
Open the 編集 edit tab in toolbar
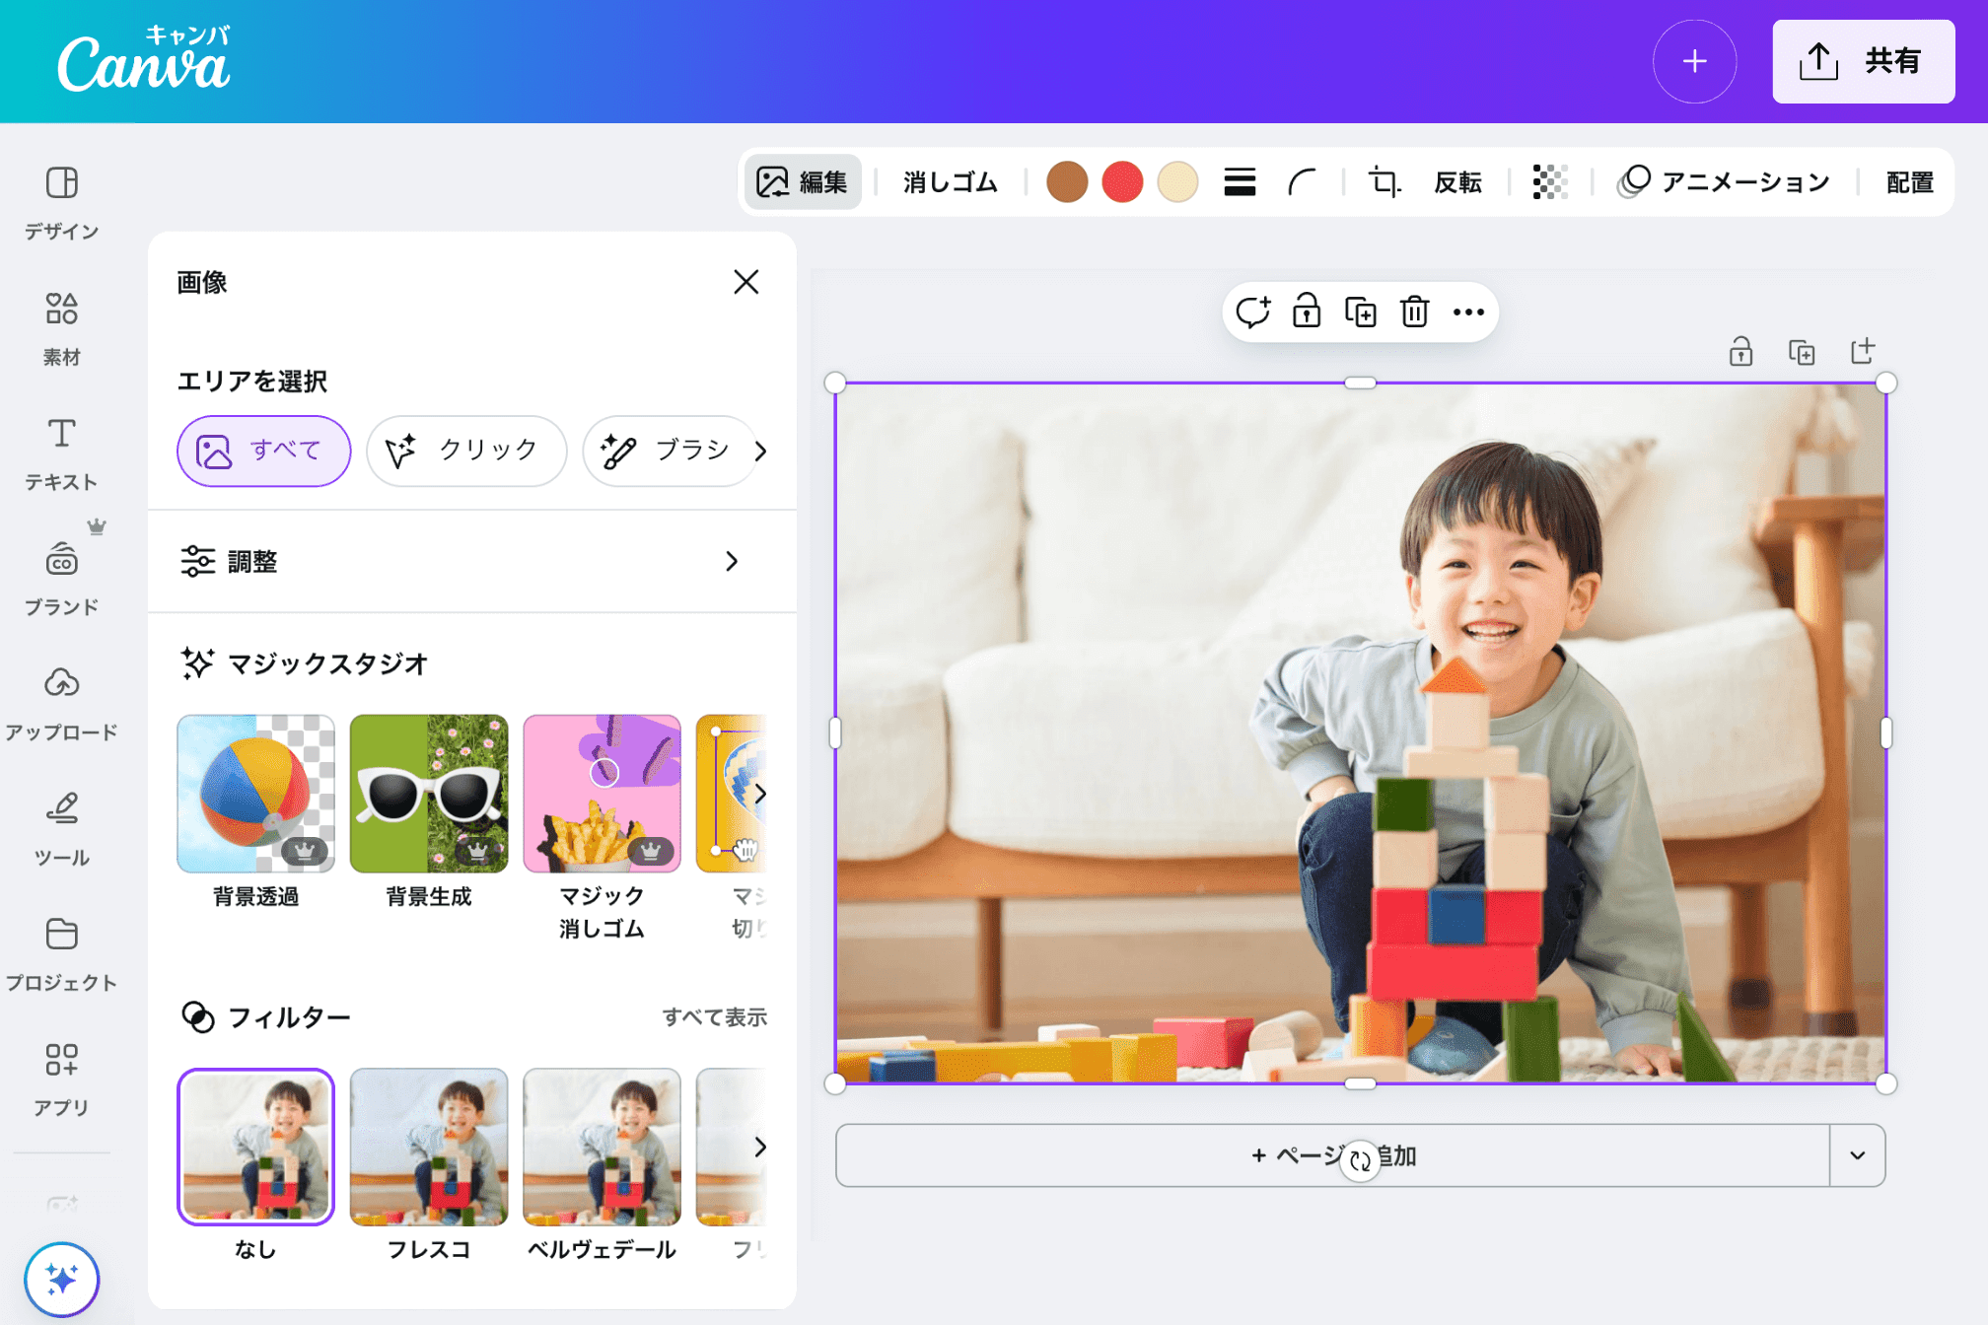802,182
